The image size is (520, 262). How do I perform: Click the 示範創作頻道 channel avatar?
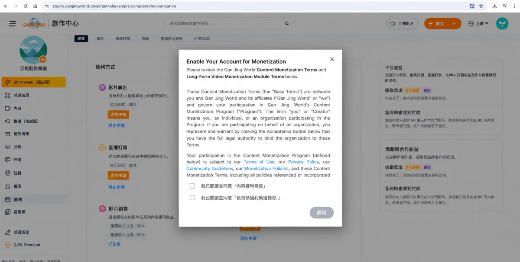tap(33, 50)
